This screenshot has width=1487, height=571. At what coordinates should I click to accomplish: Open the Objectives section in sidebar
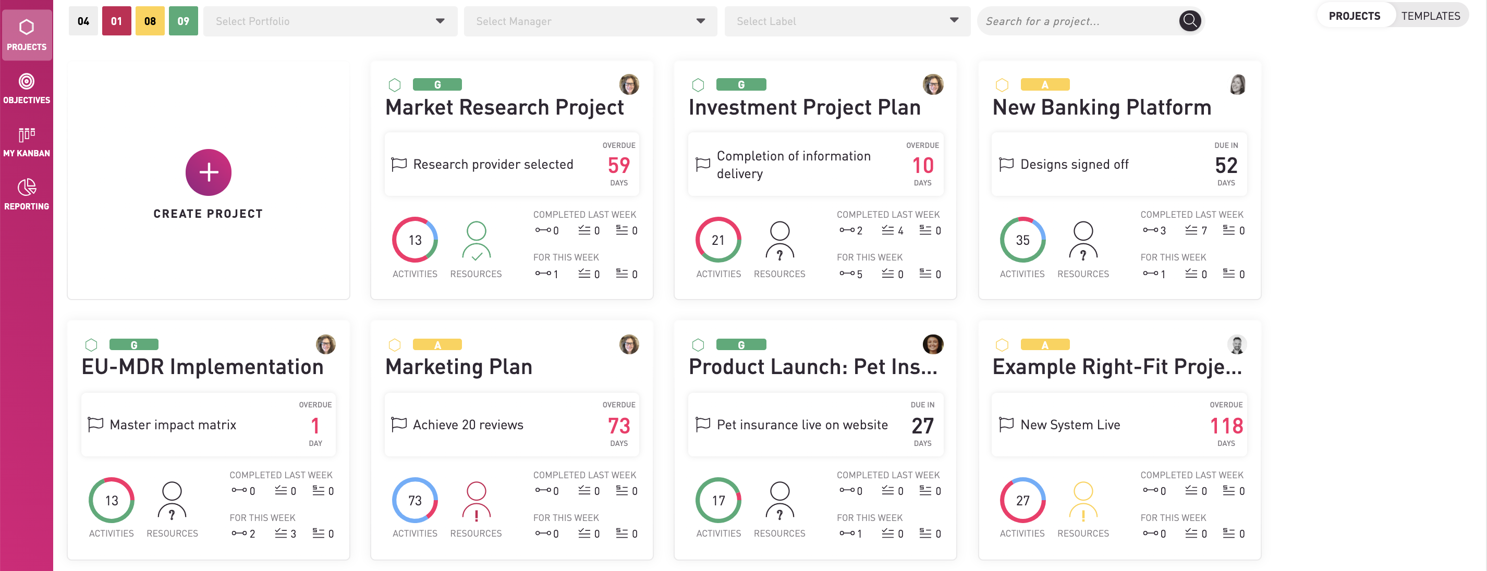(27, 88)
